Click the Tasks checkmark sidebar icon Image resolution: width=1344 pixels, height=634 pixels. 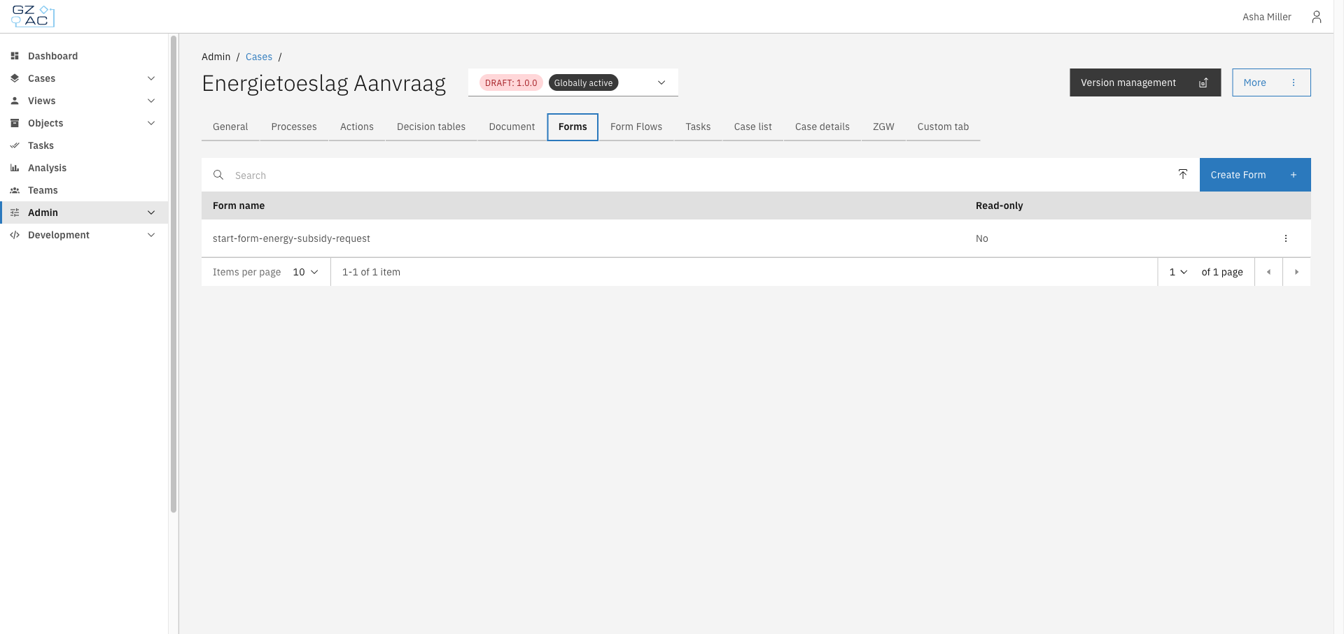[15, 145]
